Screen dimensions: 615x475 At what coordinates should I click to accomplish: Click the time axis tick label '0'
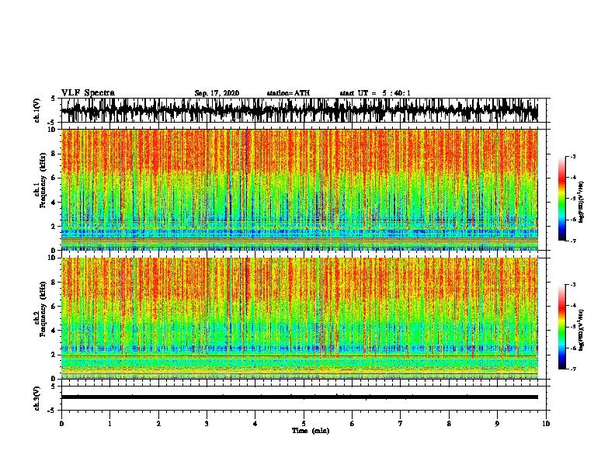[x=61, y=424]
